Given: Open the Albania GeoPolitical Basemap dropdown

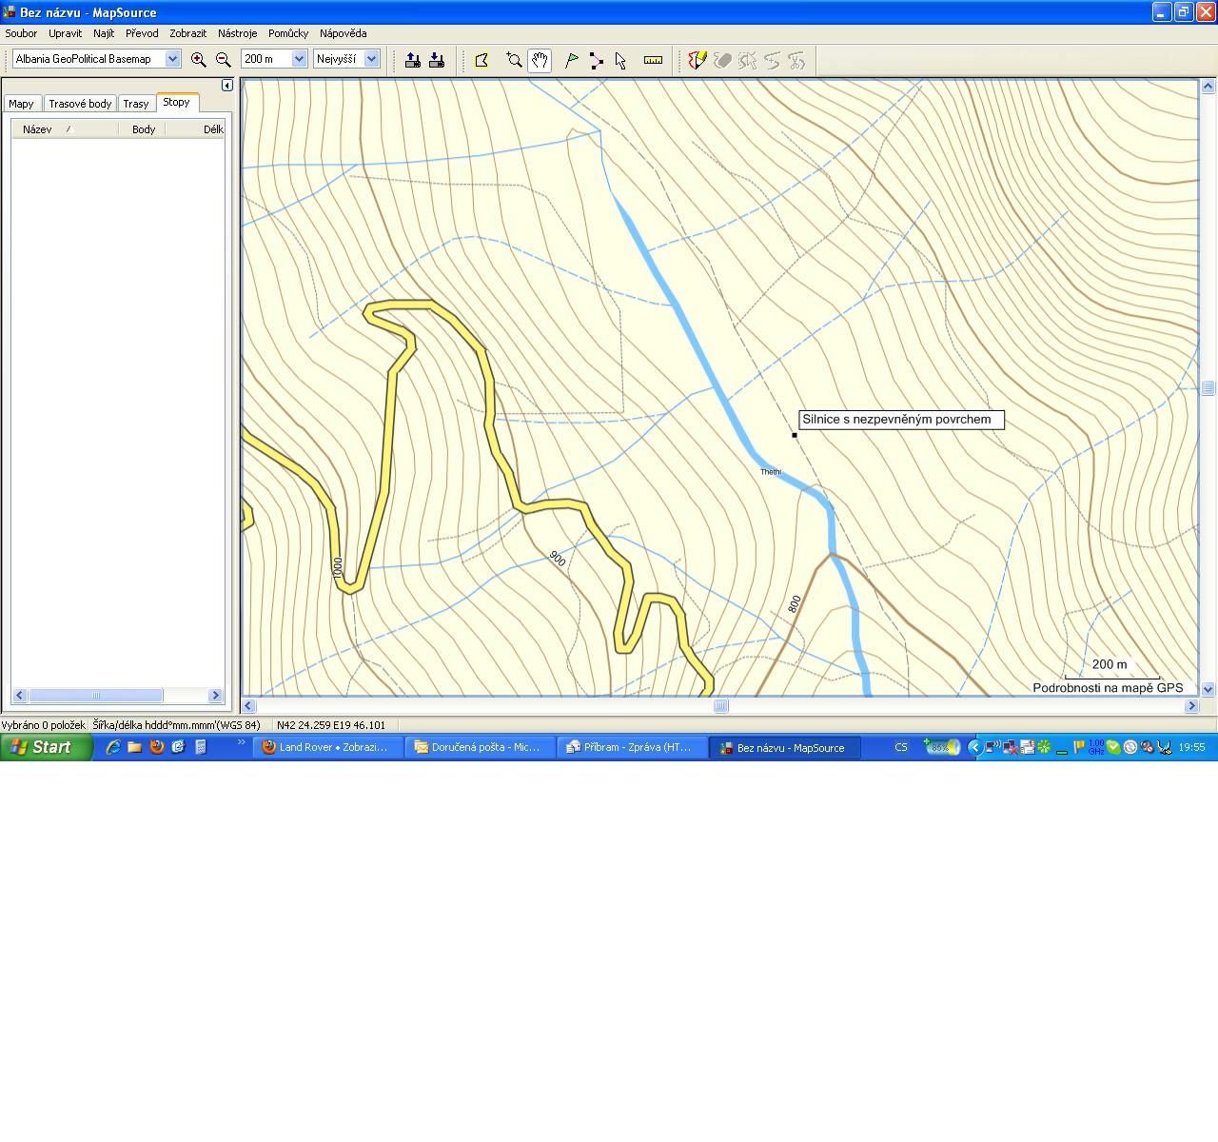Looking at the screenshot, I should pos(172,59).
